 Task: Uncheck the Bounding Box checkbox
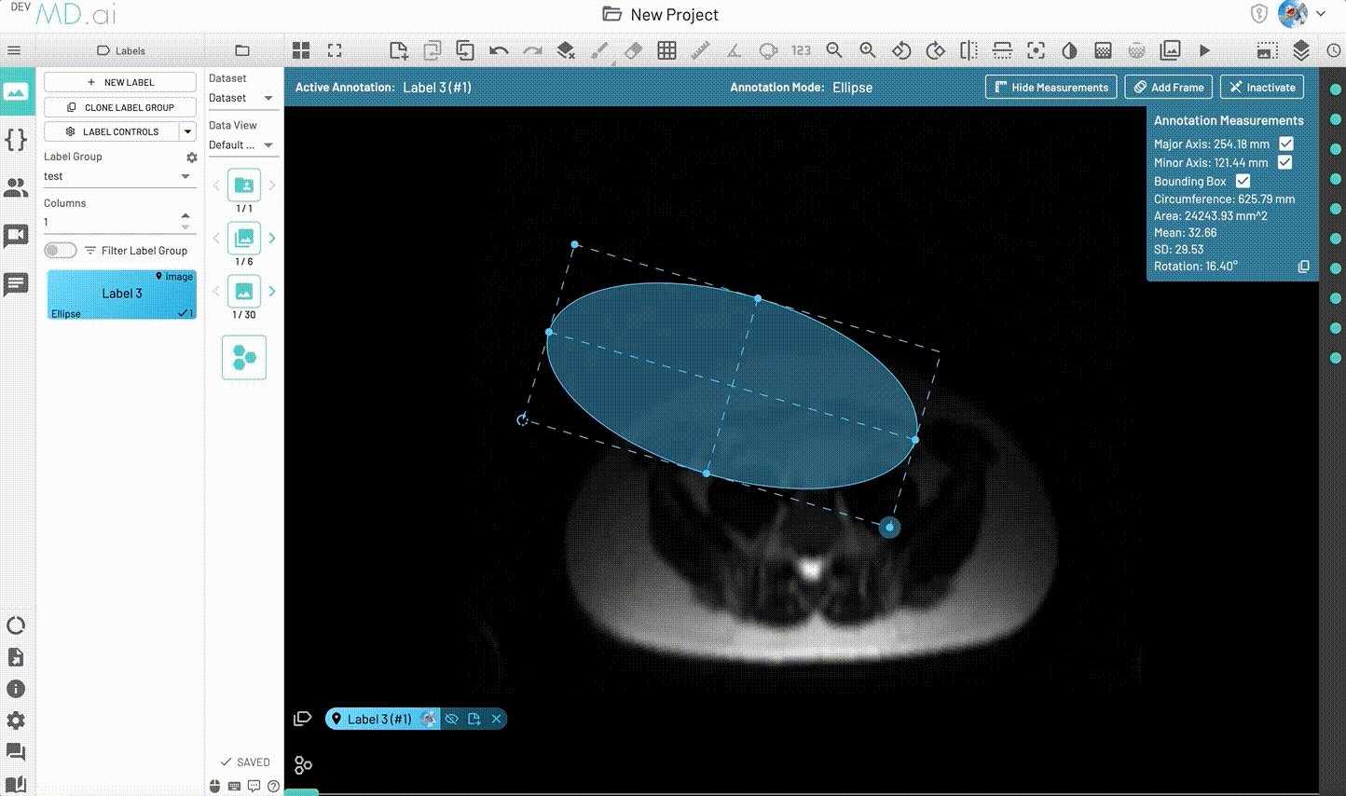pos(1243,181)
